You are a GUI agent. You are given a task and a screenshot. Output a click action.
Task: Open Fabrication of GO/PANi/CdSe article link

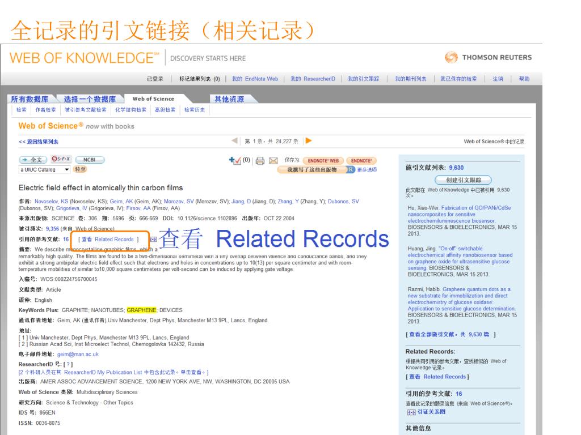point(460,214)
